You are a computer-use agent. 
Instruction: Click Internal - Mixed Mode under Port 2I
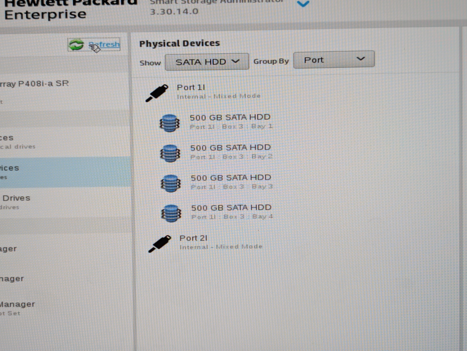[221, 247]
